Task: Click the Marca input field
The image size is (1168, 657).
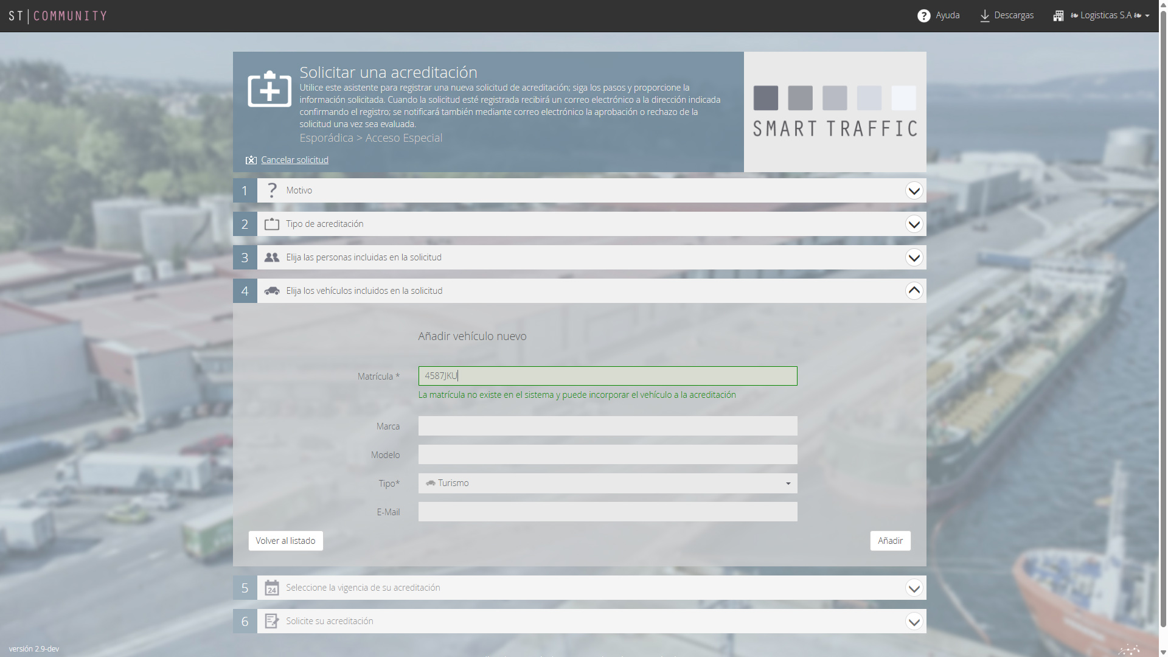Action: [x=608, y=426]
